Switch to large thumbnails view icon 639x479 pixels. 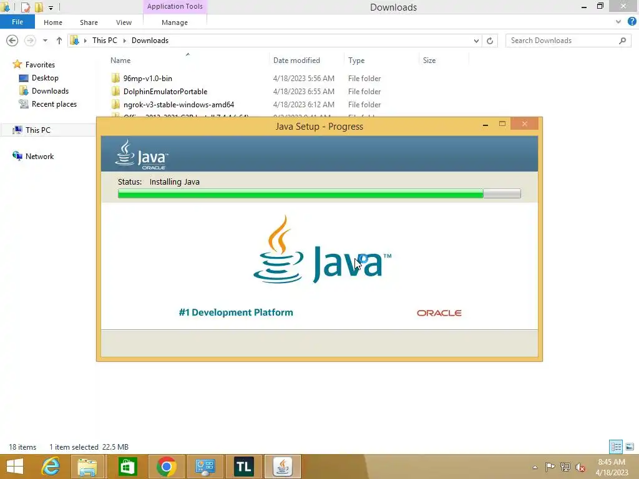pos(630,447)
